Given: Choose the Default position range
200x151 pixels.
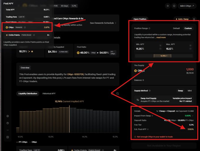Looking at the screenshot, I should point(176,28).
